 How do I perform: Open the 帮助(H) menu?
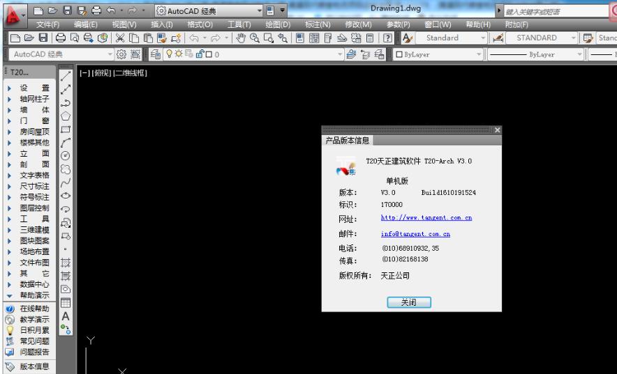coord(478,24)
